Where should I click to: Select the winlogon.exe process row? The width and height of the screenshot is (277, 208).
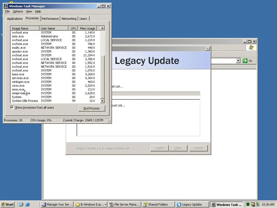[x=55, y=82]
